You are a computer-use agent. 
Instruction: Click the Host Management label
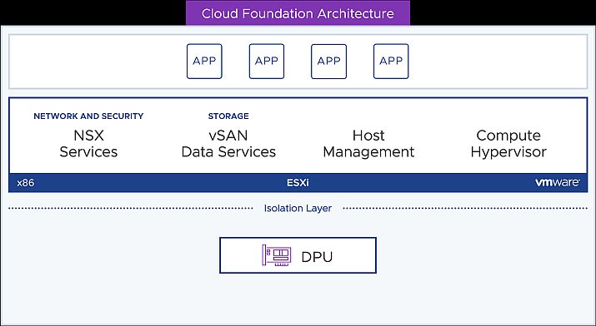pos(368,144)
